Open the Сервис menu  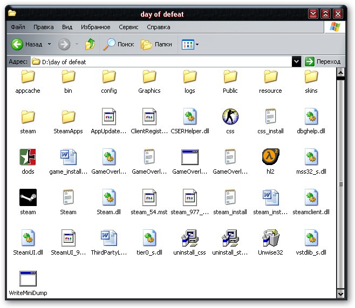pyautogui.click(x=128, y=27)
